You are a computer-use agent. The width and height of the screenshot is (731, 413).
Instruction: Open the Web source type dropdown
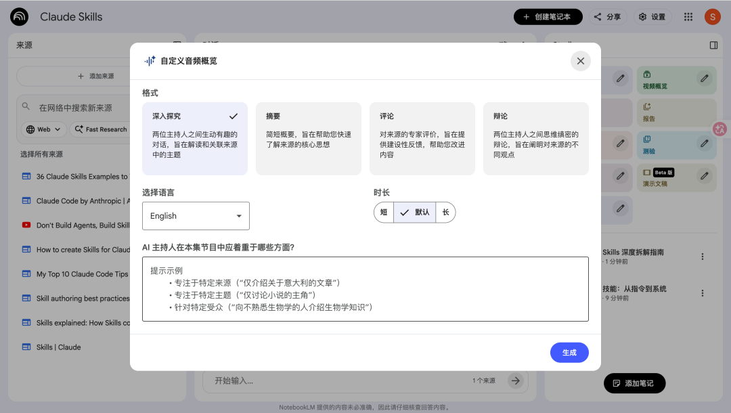pos(43,129)
